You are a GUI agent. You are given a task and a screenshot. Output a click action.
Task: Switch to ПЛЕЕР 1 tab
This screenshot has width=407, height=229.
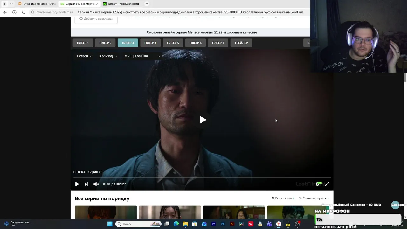pyautogui.click(x=83, y=43)
